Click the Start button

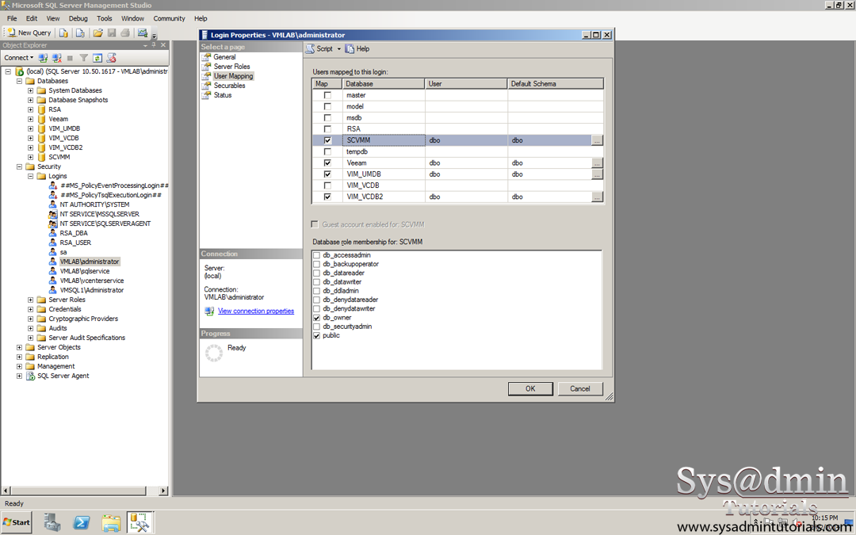point(17,522)
